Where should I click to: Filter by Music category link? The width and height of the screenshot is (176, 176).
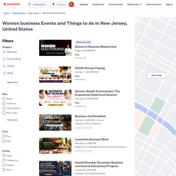point(10,73)
